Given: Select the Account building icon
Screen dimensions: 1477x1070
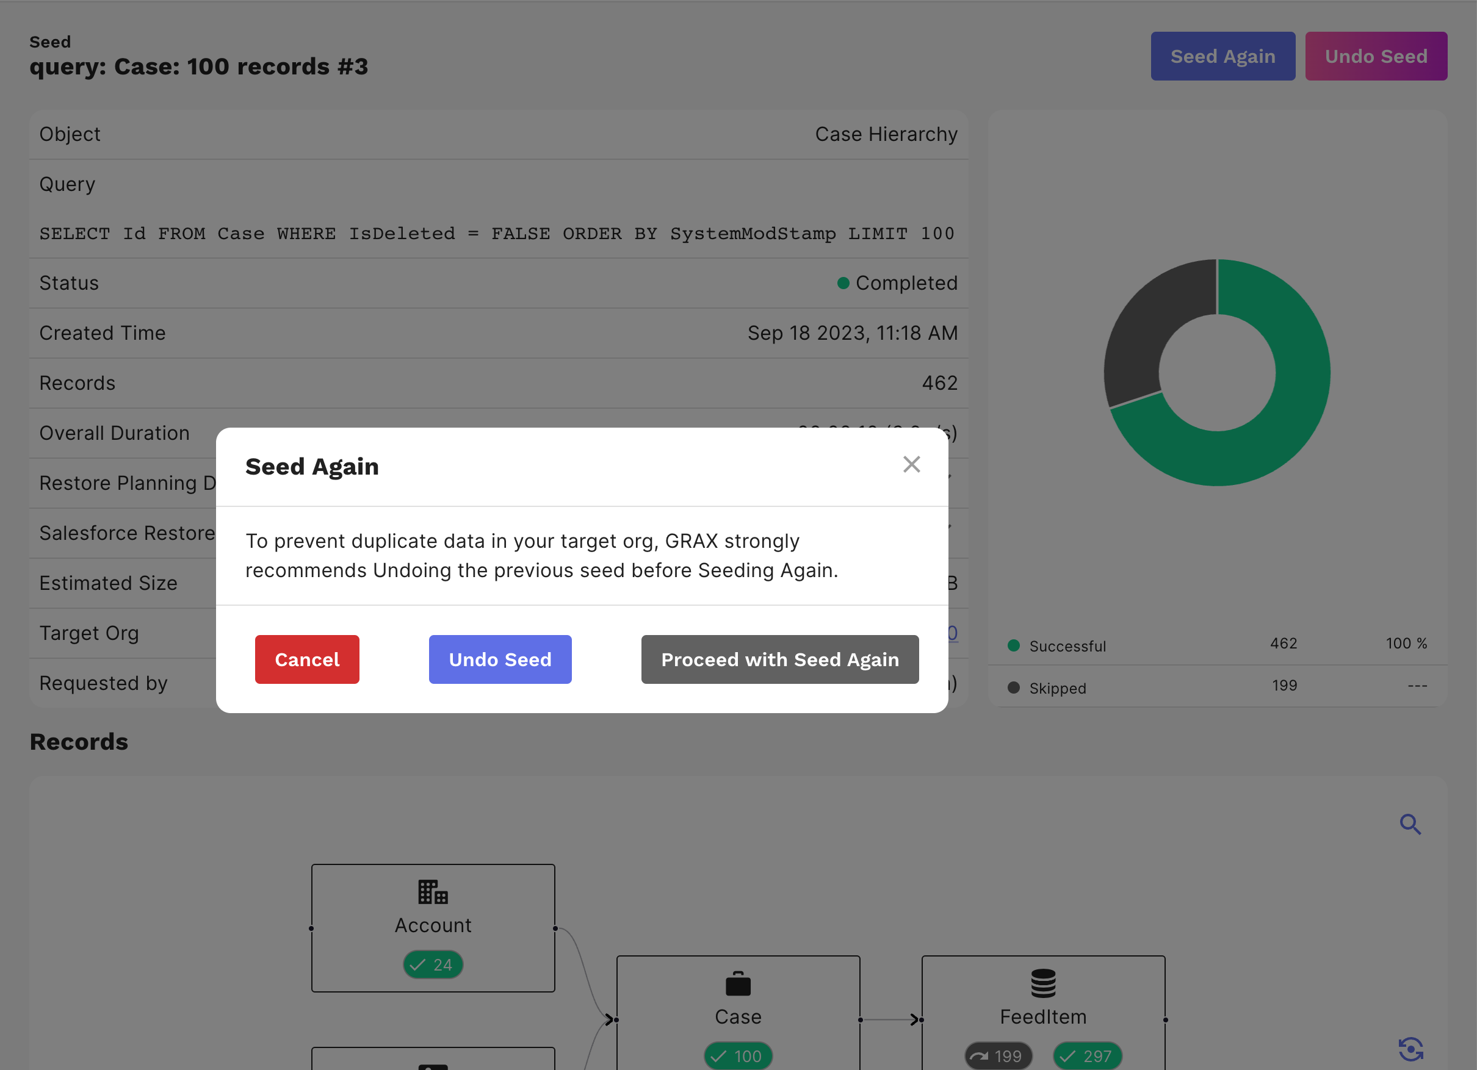Looking at the screenshot, I should pyautogui.click(x=433, y=892).
